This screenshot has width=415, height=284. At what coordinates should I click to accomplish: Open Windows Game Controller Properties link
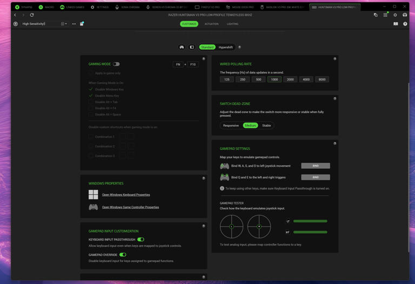[x=130, y=207]
